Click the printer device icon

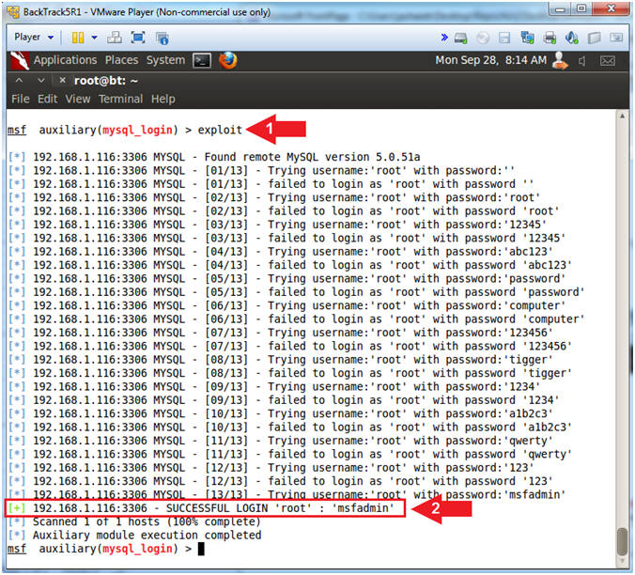pos(550,38)
